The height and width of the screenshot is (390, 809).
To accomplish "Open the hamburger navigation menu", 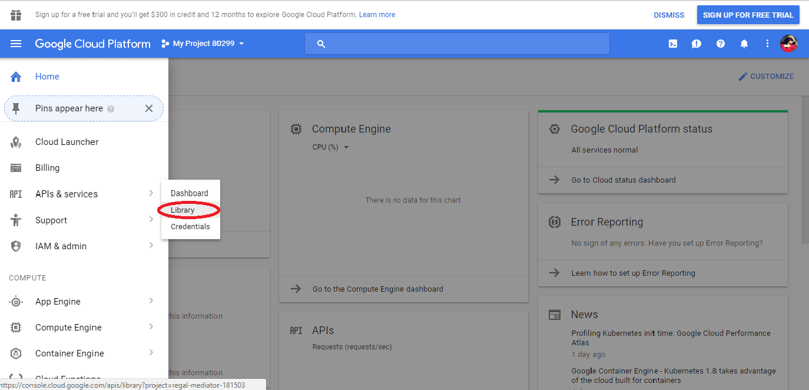I will [x=16, y=44].
